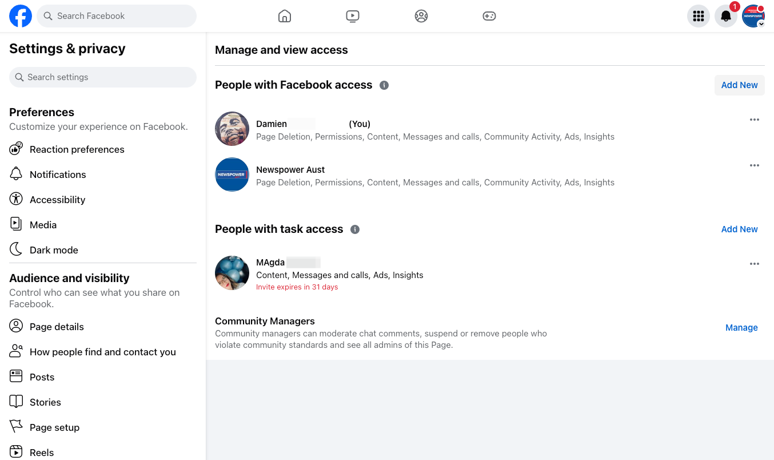
Task: Add New person with Facebook access
Action: pos(739,85)
